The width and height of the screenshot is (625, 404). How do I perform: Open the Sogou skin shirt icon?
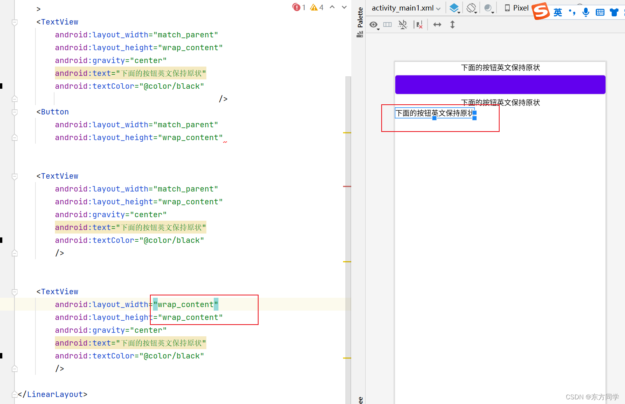tap(614, 12)
